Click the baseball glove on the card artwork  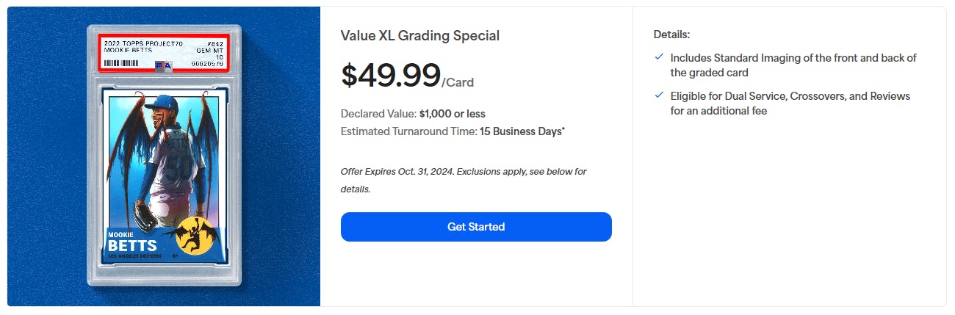point(145,215)
